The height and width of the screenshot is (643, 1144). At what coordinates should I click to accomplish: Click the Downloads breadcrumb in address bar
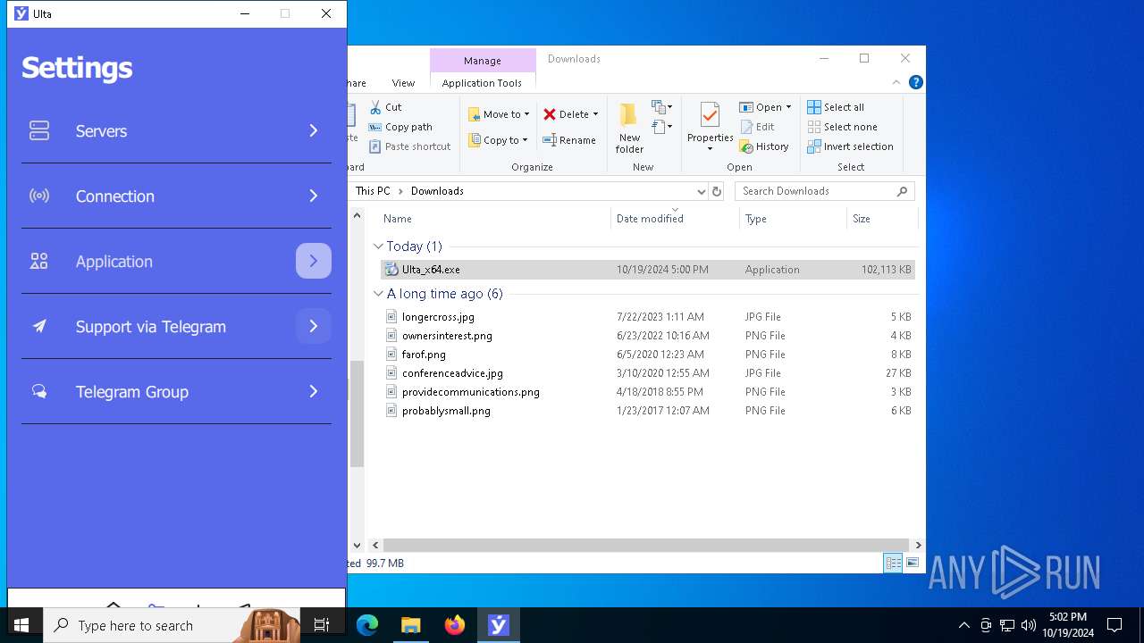point(437,191)
